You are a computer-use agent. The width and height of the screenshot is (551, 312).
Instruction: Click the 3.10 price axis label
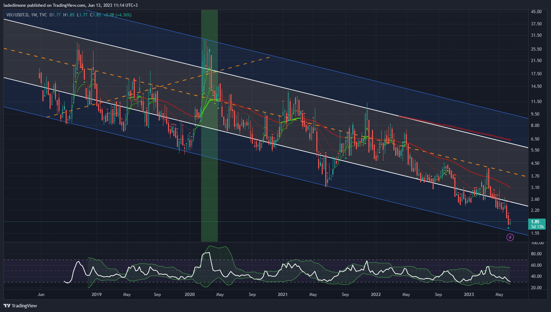pyautogui.click(x=535, y=188)
